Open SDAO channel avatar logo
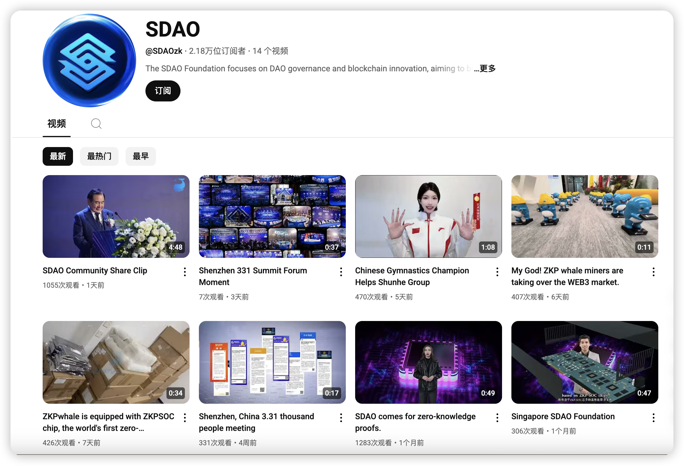The width and height of the screenshot is (684, 466). (89, 61)
